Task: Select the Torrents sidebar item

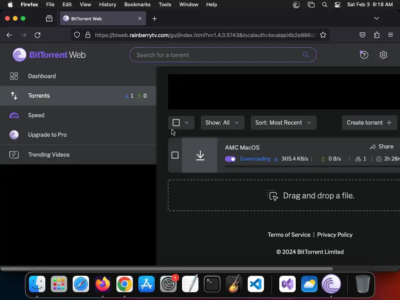Action: 78,96
